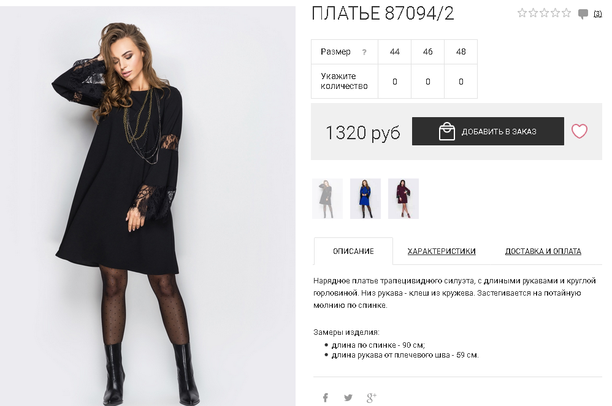This screenshot has height=406, width=612.
Task: Click Добавить в заказ button
Action: click(x=488, y=131)
